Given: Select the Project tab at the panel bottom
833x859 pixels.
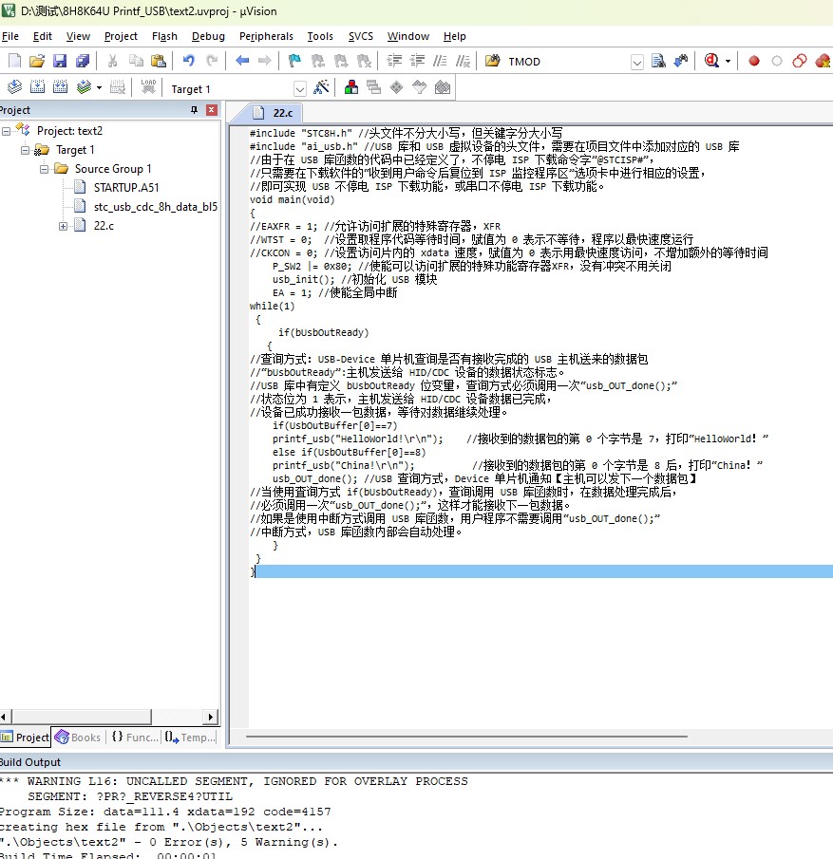Looking at the screenshot, I should (x=26, y=738).
